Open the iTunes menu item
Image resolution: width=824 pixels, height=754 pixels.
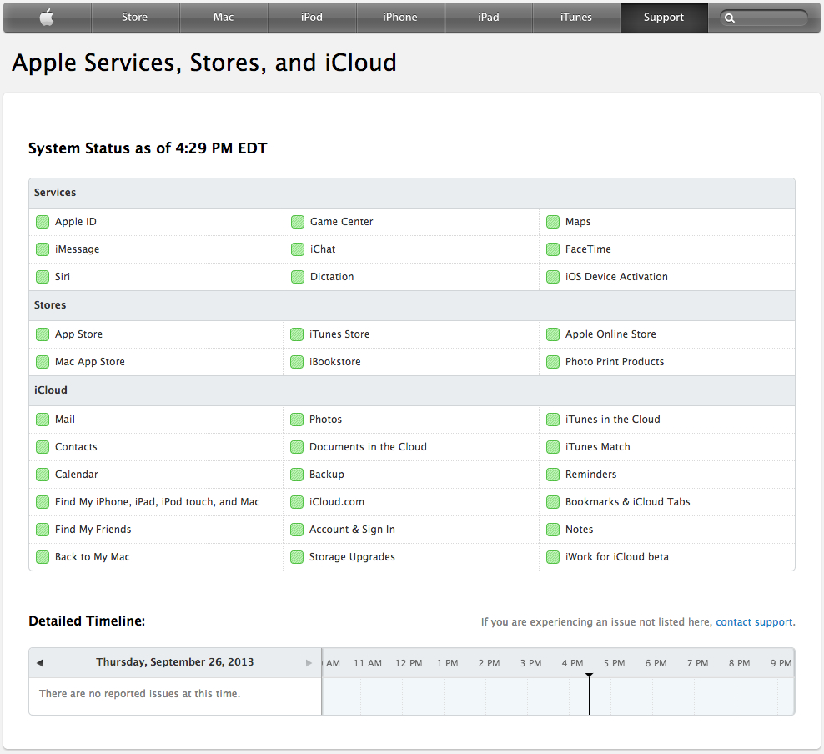click(x=576, y=18)
